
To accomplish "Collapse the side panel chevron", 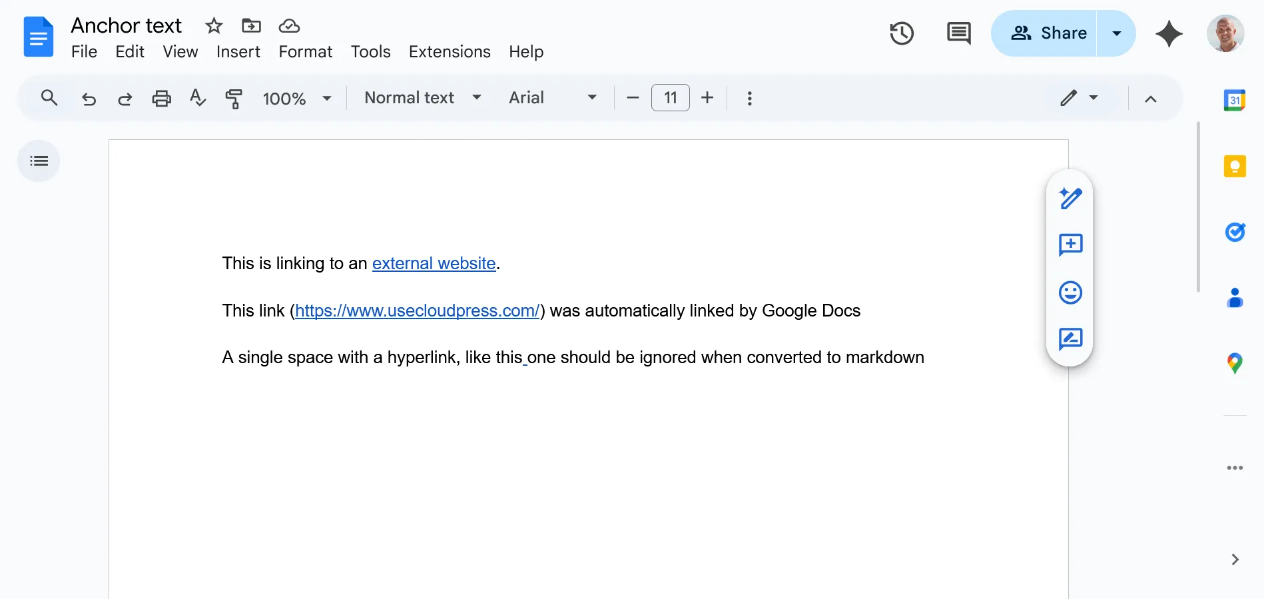I will (1235, 559).
